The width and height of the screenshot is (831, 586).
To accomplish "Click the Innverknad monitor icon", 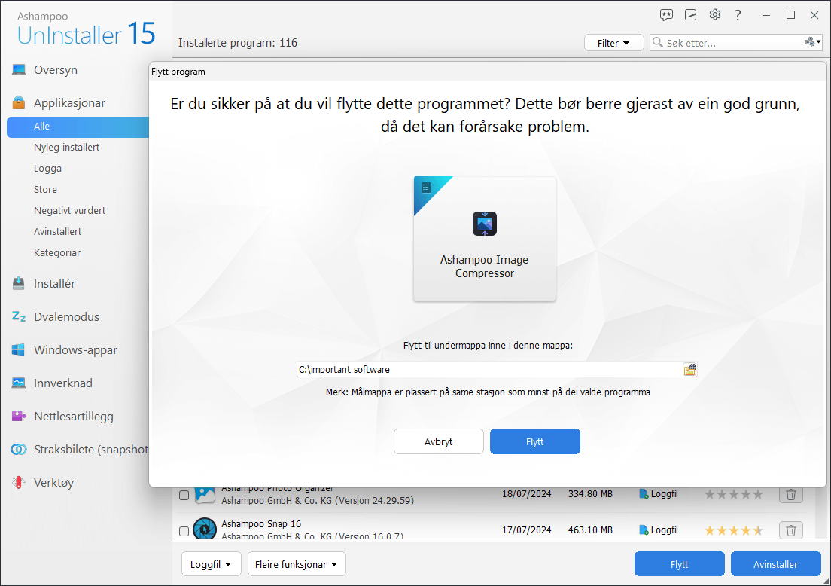I will tap(19, 383).
